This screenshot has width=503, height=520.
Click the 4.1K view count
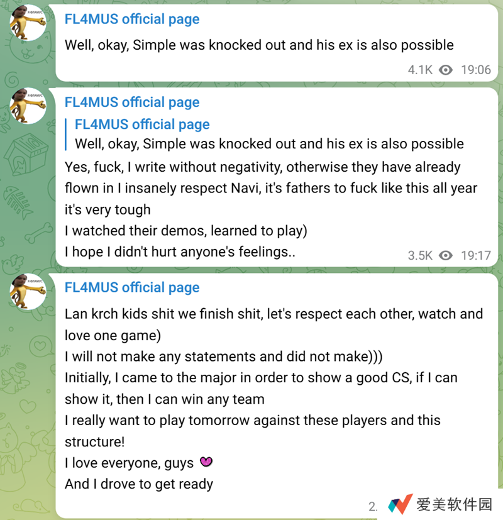click(420, 70)
